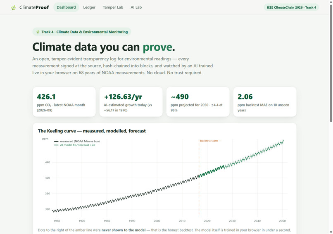Open the Tamper Lab tab
This screenshot has height=234, width=333.
point(113,7)
